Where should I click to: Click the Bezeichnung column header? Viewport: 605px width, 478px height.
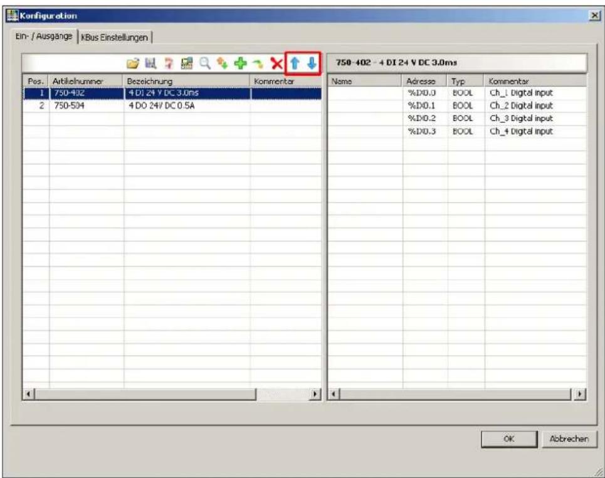coord(187,81)
